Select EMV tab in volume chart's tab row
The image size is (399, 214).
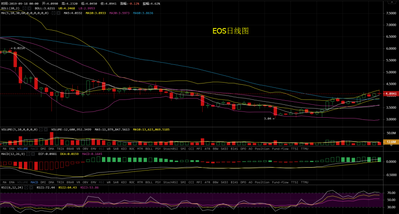tap(94, 148)
